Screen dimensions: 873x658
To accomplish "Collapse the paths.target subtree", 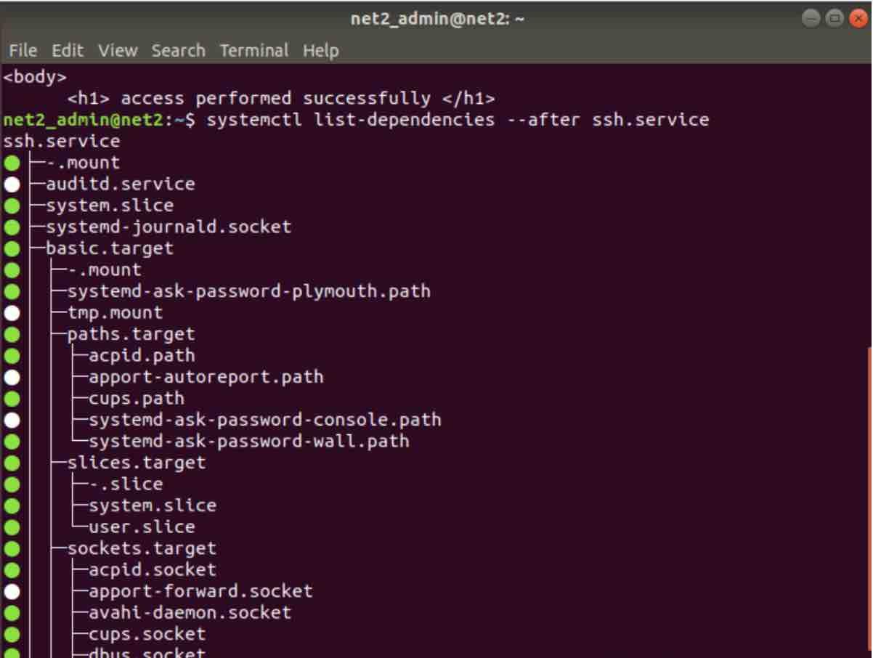I will tap(131, 334).
